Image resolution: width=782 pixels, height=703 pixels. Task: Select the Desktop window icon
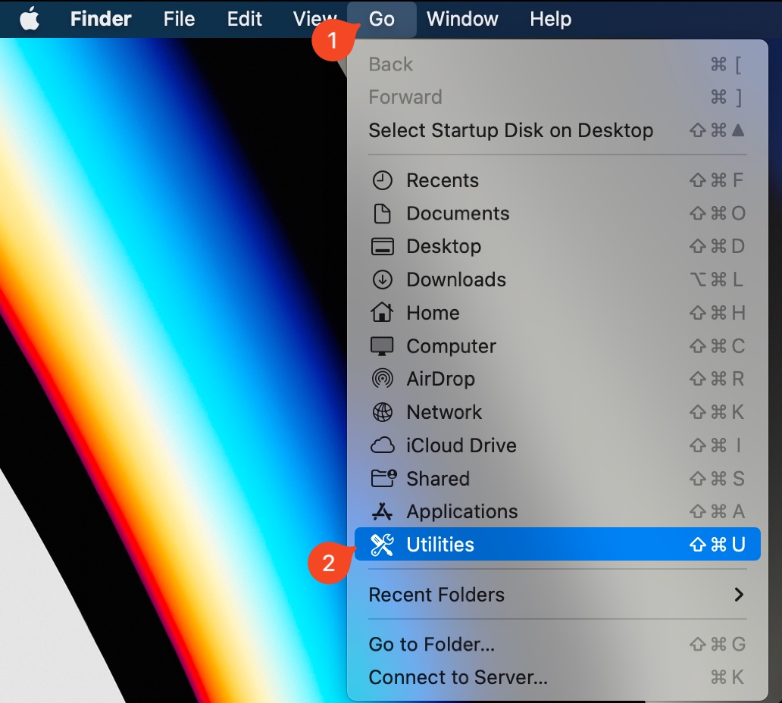(x=383, y=246)
